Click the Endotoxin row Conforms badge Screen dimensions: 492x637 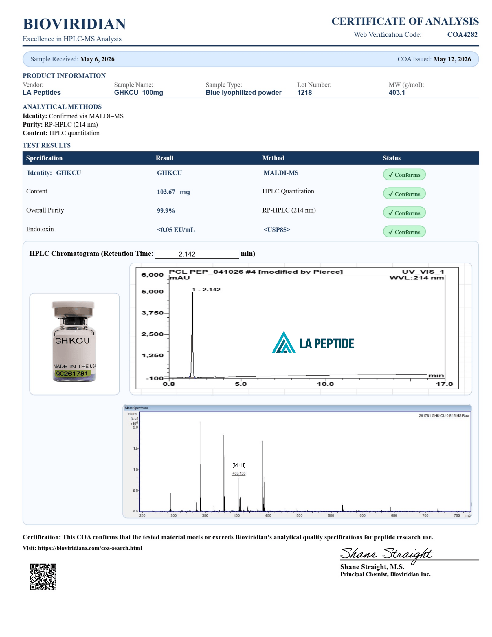[x=404, y=232]
